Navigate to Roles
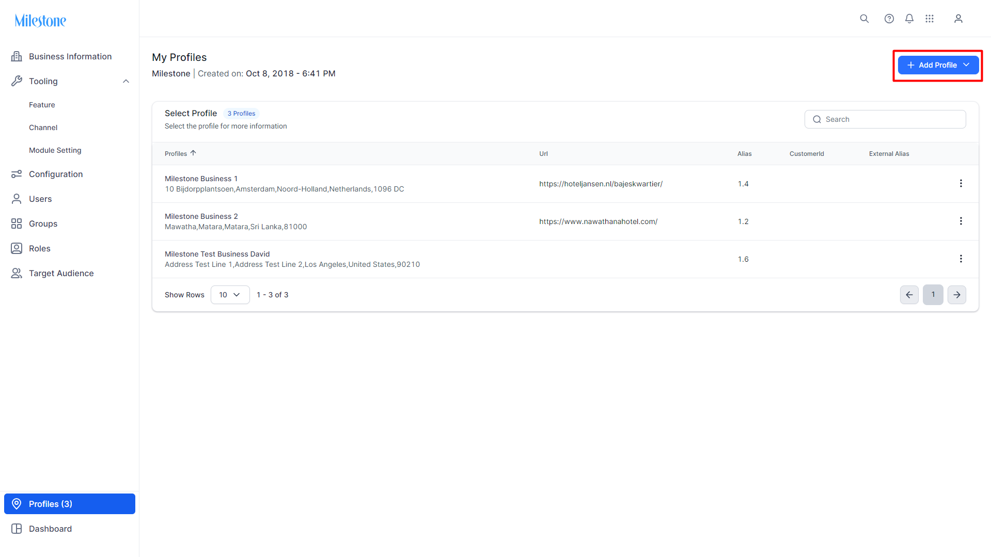Image resolution: width=991 pixels, height=557 pixels. (70, 248)
